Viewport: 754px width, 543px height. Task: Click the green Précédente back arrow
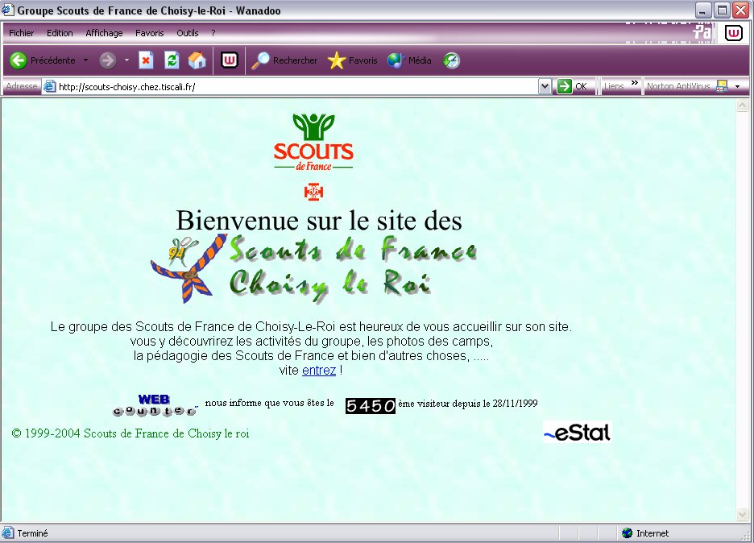[x=19, y=60]
